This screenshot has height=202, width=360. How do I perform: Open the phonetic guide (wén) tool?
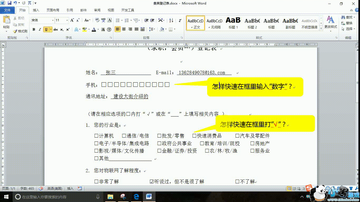[103, 20]
